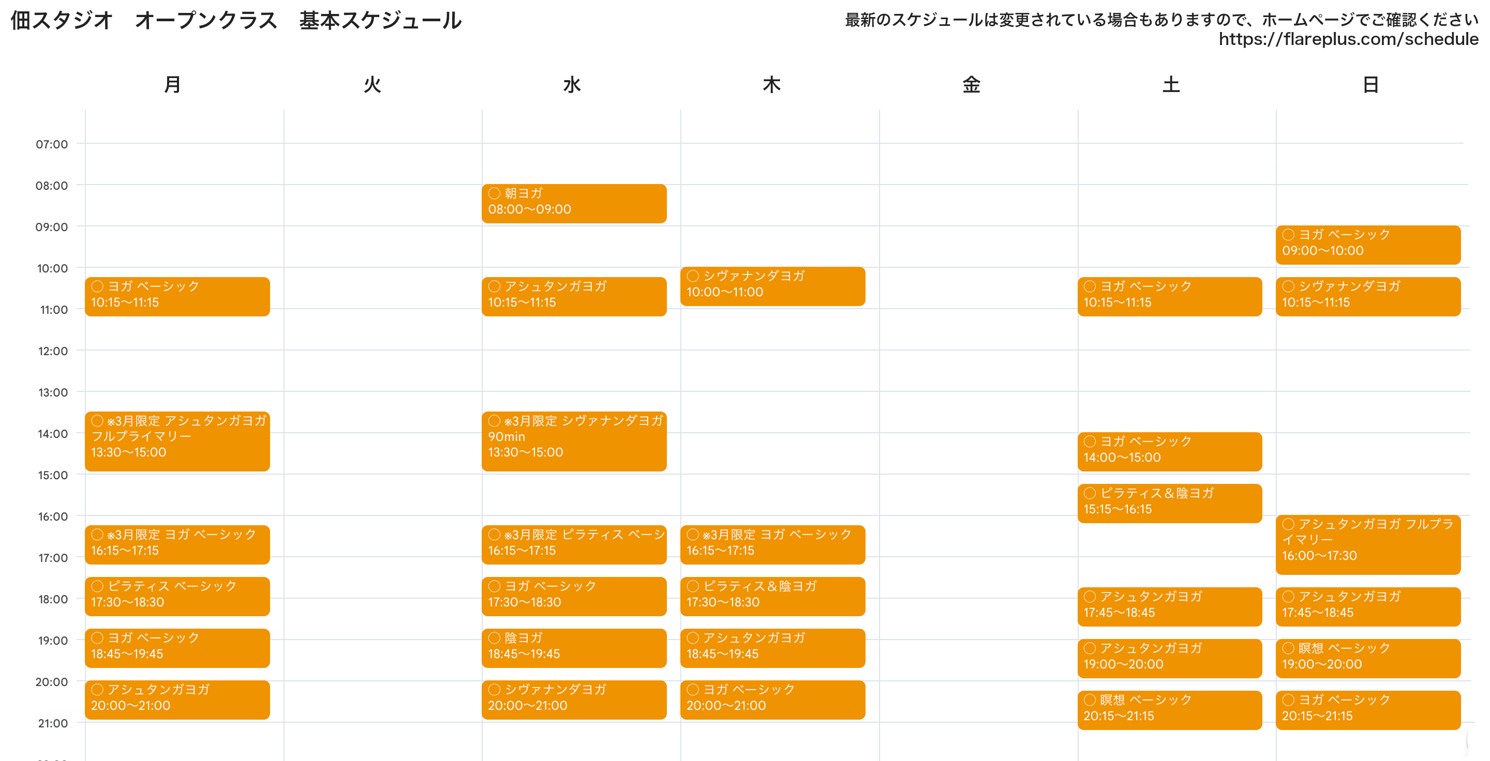
Task: Click the 12:00 time label
Action: tap(53, 352)
